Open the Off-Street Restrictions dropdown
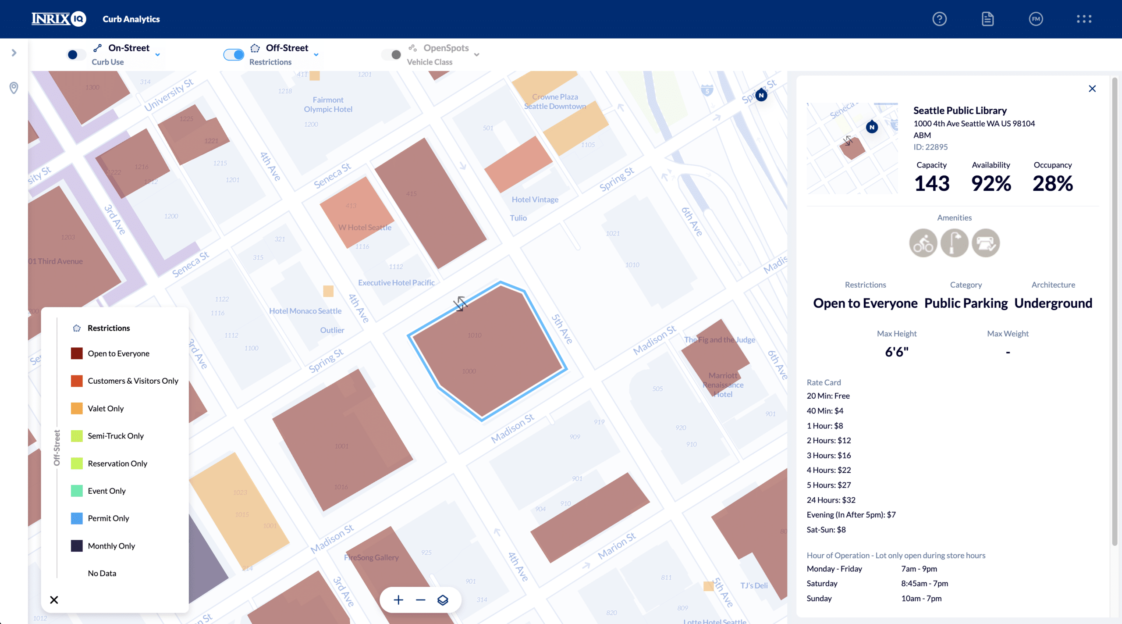This screenshot has width=1122, height=624. click(x=316, y=55)
